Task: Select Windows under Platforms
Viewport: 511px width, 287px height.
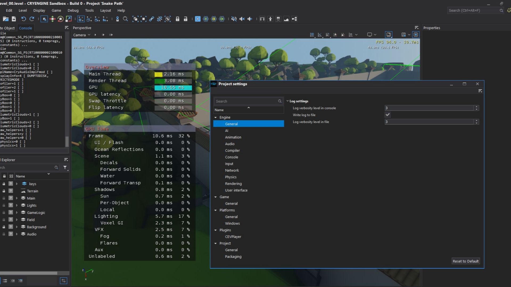Action: pyautogui.click(x=232, y=223)
